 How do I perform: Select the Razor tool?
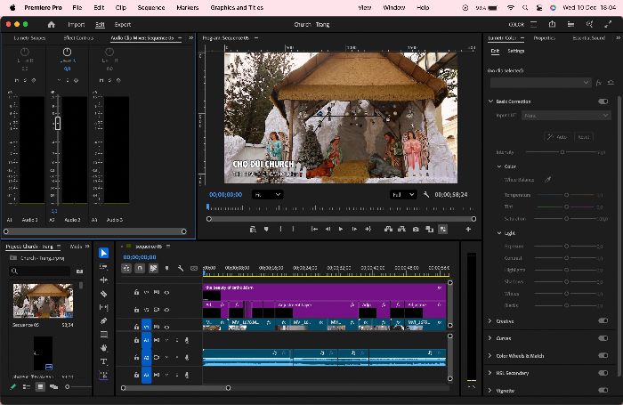coord(104,294)
